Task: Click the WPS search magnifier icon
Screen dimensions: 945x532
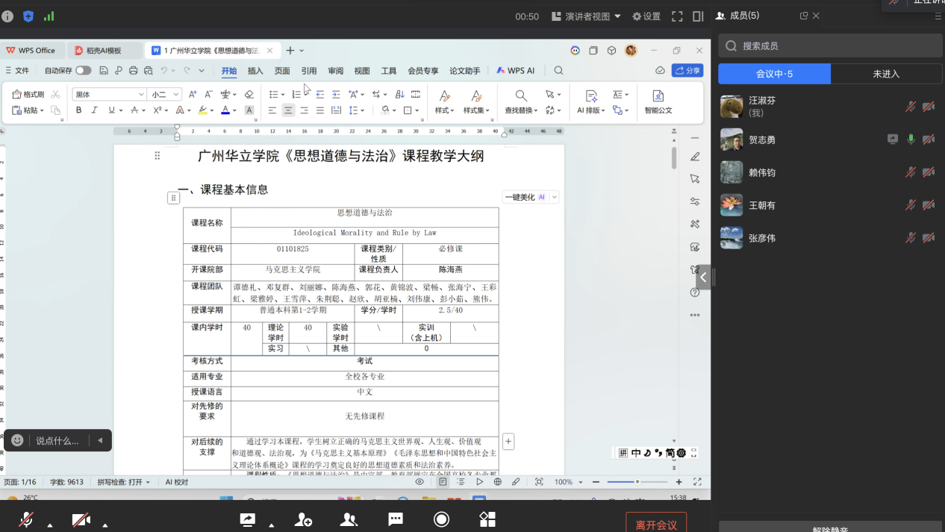Action: pos(558,71)
